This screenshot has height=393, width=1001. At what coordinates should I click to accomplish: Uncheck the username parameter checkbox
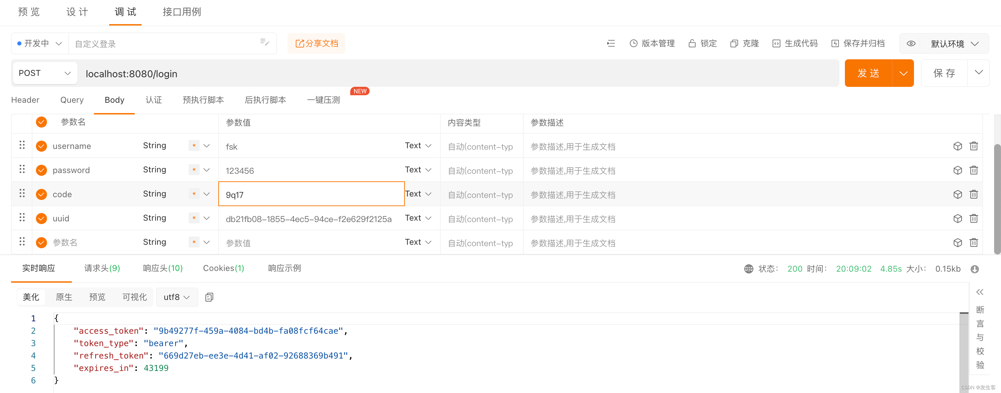[x=41, y=146]
